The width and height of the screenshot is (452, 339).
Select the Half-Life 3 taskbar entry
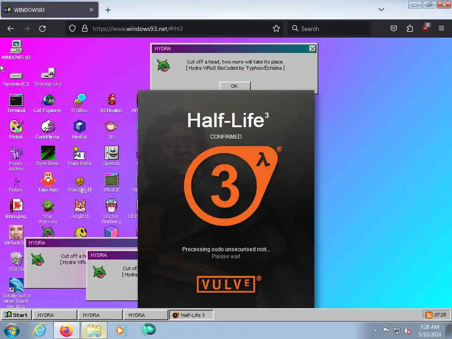coord(191,315)
